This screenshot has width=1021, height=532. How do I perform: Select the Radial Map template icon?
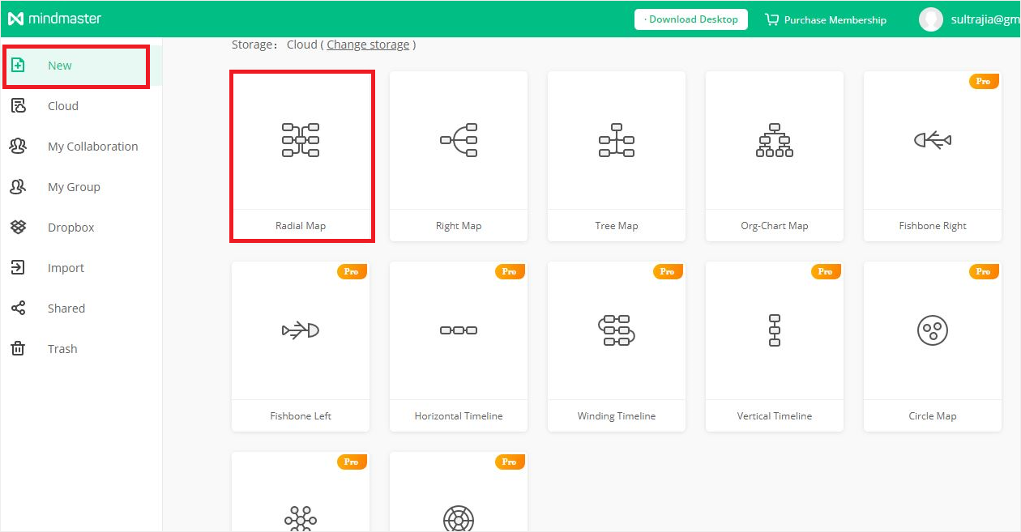(x=301, y=140)
